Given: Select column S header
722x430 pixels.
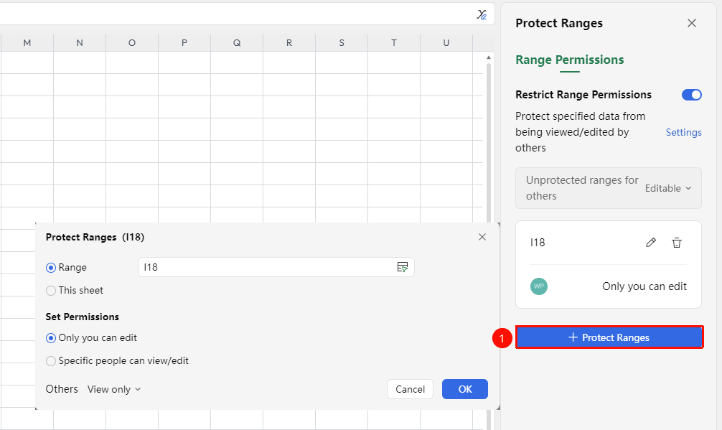Looking at the screenshot, I should [x=342, y=43].
